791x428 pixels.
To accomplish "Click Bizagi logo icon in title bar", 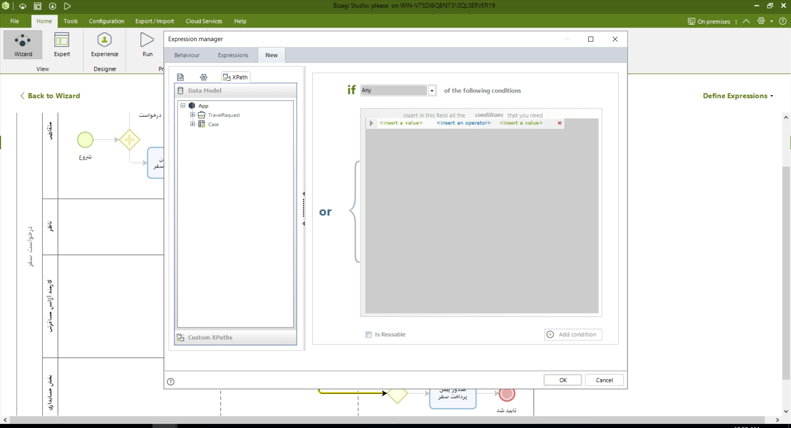I will point(6,6).
